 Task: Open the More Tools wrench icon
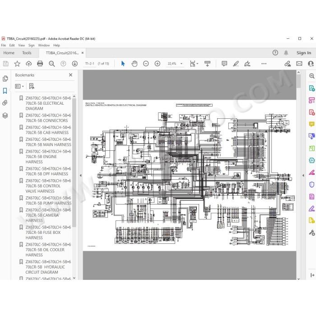(312, 232)
